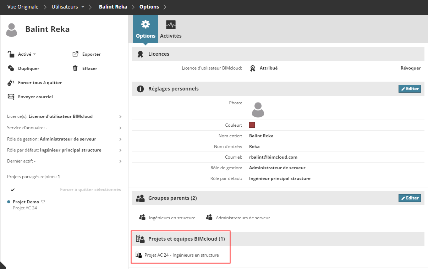Expand the Rôle de gestion row chevron
428x269 pixels.
(120, 139)
